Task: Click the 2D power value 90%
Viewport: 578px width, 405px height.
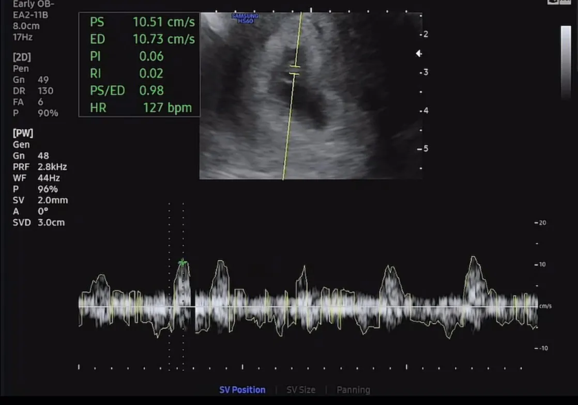Action: tap(48, 114)
